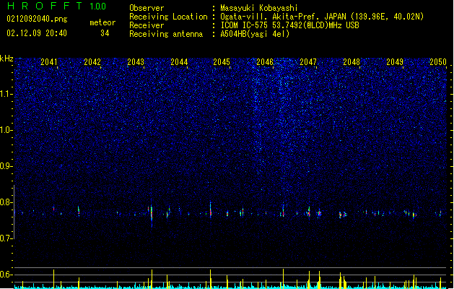Click the date stamp 02.12.09 20:40
The width and height of the screenshot is (454, 289).
[37, 33]
